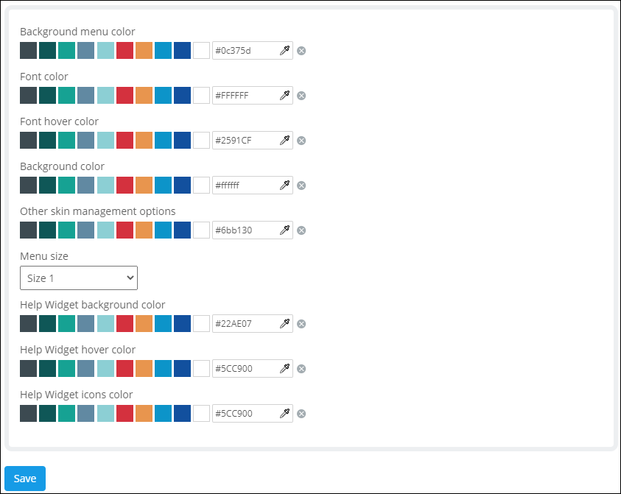Clear the Background menu color value

point(301,50)
